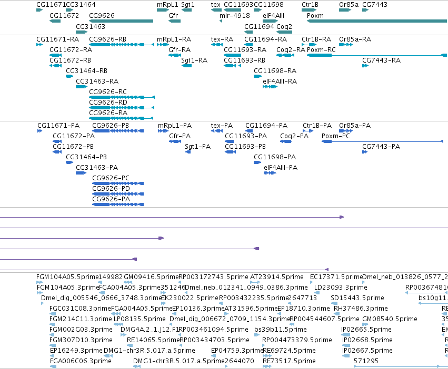Viewport: 448px width, 369px height.
Task: Click the Coq2-RA transcript label
Action: (291, 49)
